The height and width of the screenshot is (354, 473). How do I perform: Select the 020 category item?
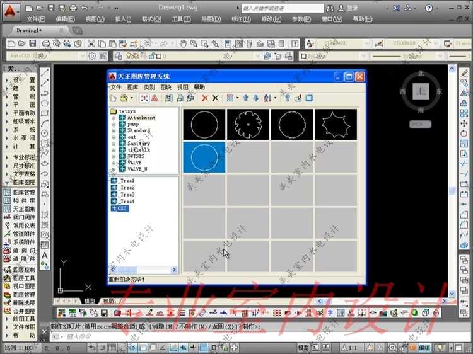pyautogui.click(x=120, y=208)
